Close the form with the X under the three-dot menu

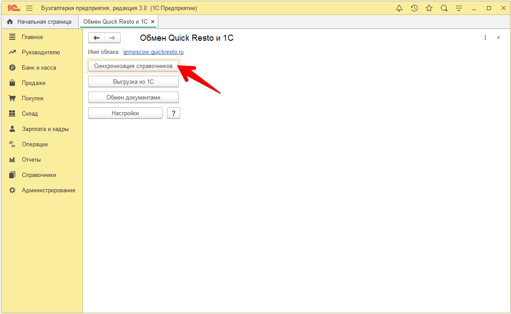tap(498, 38)
